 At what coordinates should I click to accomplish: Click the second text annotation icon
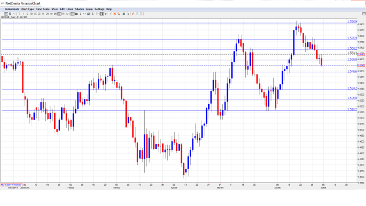click(137, 14)
